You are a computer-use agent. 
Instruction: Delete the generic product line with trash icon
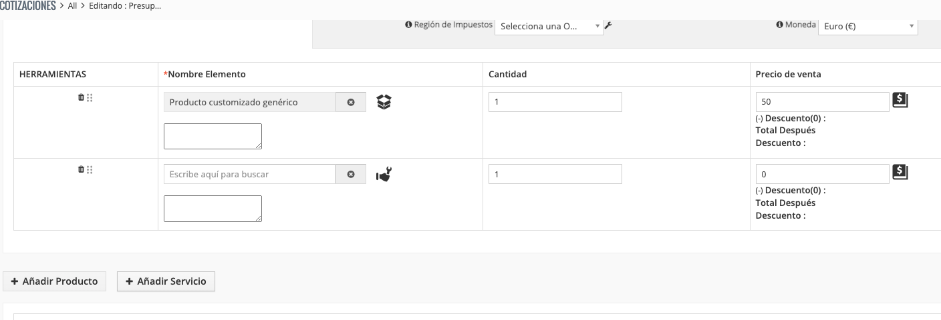81,97
